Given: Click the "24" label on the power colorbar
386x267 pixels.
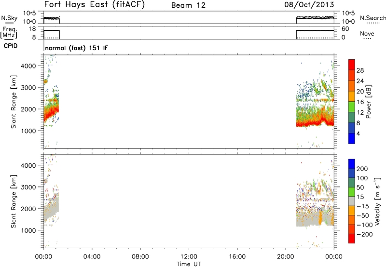Looking at the screenshot, I should coord(360,81).
